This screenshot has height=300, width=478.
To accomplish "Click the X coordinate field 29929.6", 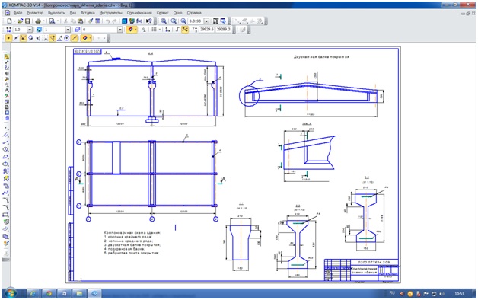I will (x=206, y=29).
